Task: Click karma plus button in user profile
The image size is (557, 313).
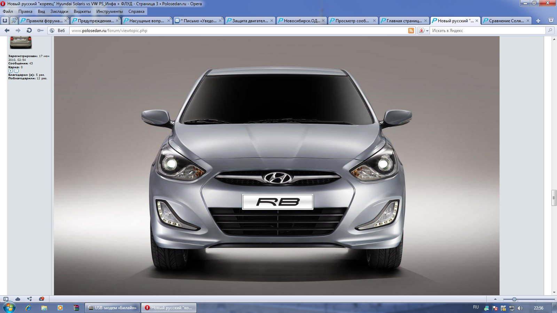Action: (x=10, y=71)
